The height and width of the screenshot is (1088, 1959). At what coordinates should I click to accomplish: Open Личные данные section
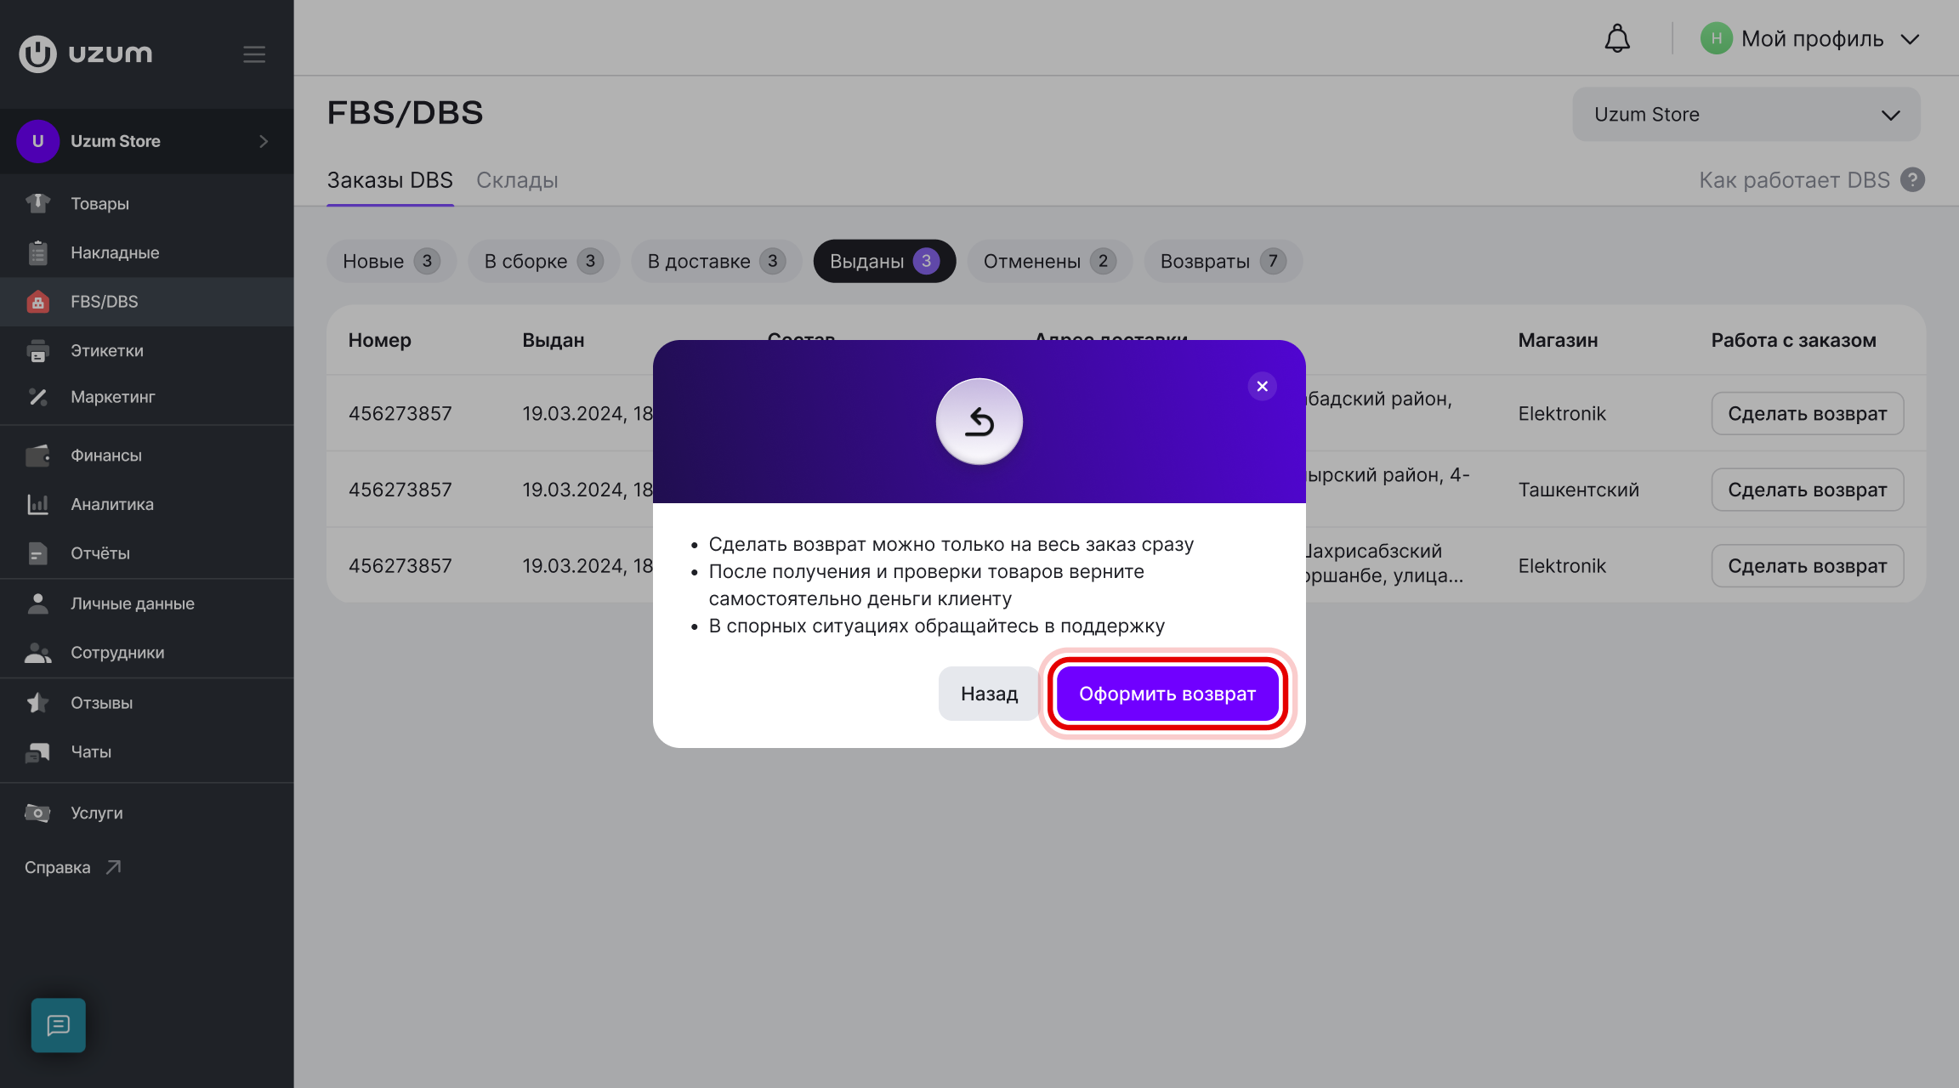point(146,603)
